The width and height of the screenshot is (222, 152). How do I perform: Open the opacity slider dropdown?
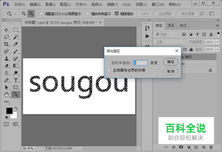pyautogui.click(x=217, y=42)
